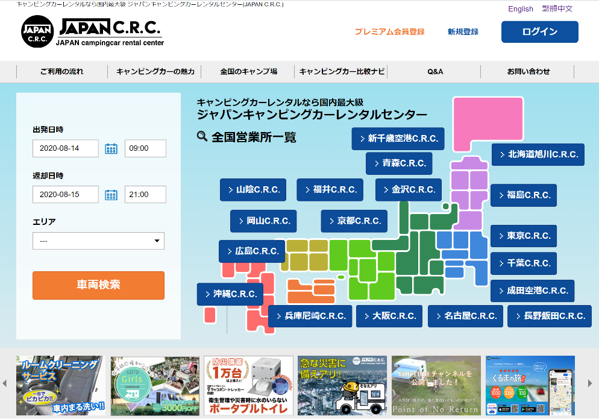Go to キャンピングカー比較ナビ menu
This screenshot has height=419, width=599.
click(x=342, y=72)
